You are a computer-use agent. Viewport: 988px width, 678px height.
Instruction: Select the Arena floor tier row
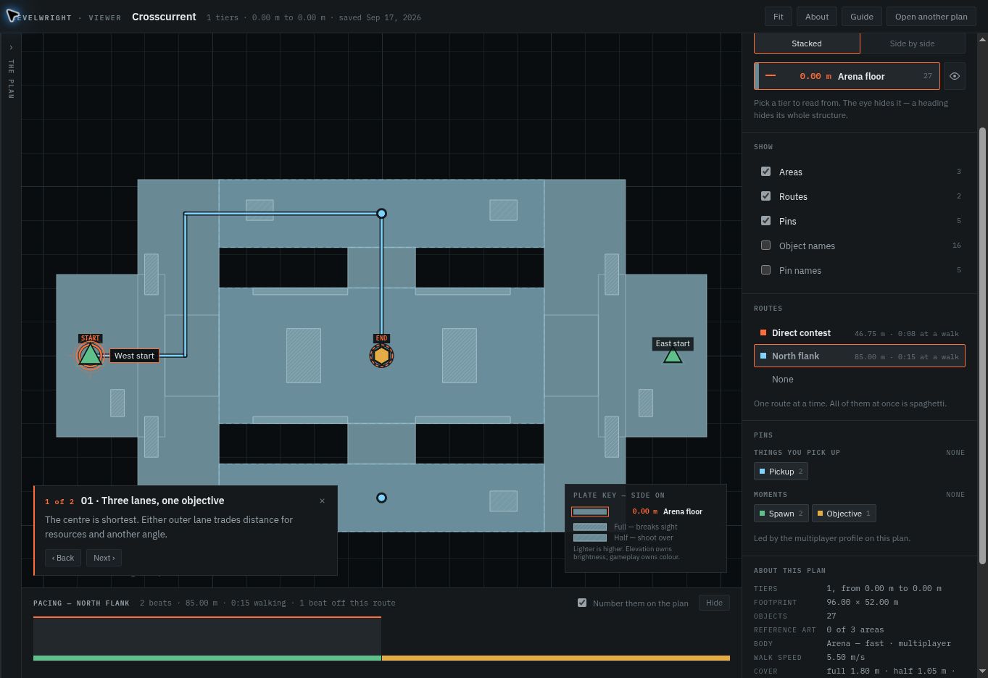[x=847, y=76]
